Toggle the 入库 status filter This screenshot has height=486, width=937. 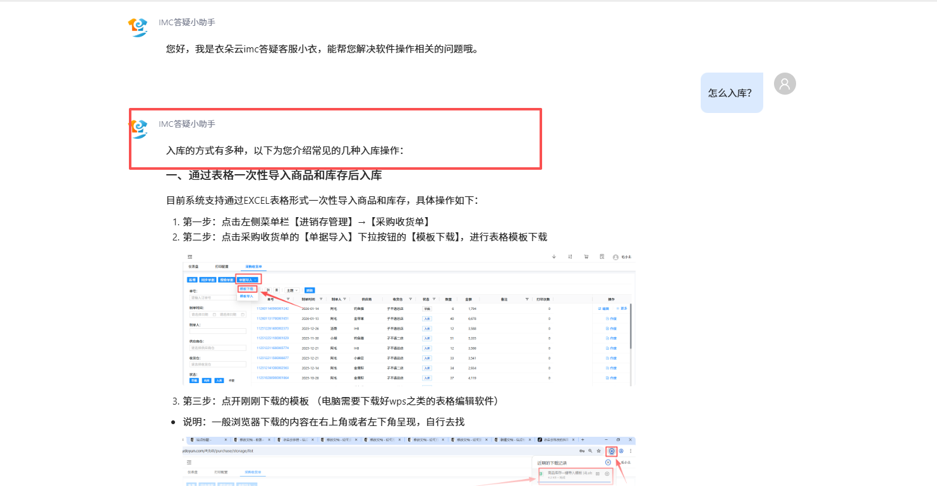(x=219, y=381)
